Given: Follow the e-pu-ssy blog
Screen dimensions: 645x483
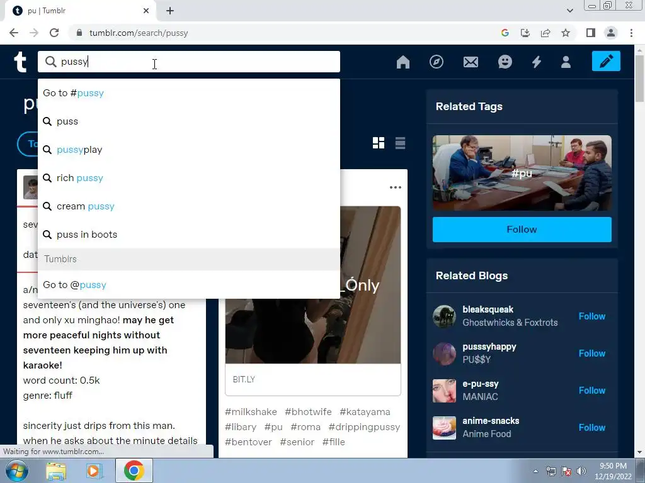Looking at the screenshot, I should pyautogui.click(x=592, y=391).
